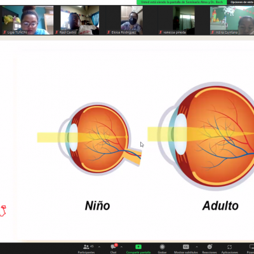Open the Chat icon with notification badge
The height and width of the screenshot is (254, 254).
tap(114, 246)
